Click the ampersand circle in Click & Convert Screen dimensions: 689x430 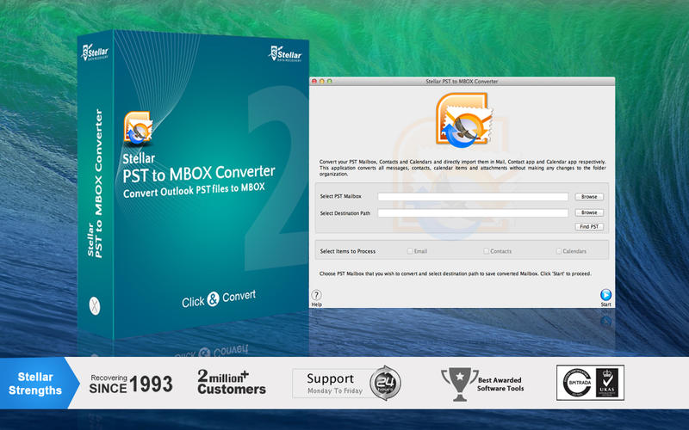point(213,298)
